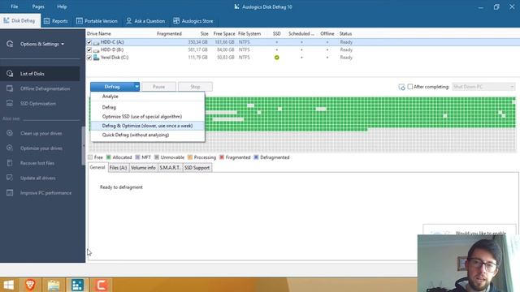
Task: Uncheck the HDD-C (A:) drive checkbox
Action: coord(89,42)
